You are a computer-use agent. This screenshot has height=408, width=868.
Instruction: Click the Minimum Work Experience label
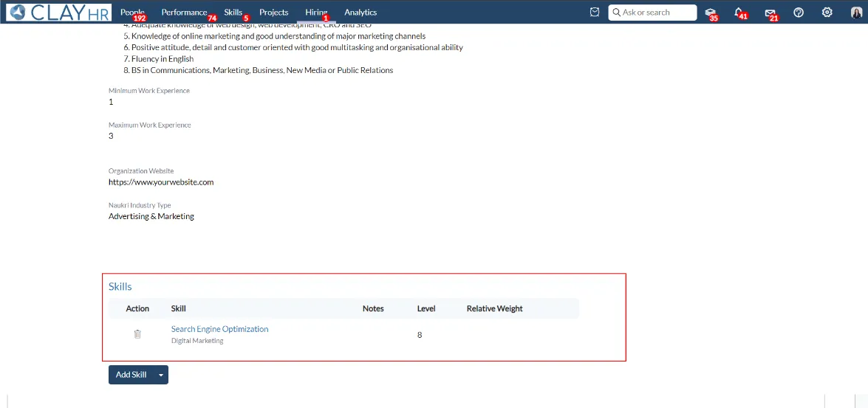(x=149, y=91)
